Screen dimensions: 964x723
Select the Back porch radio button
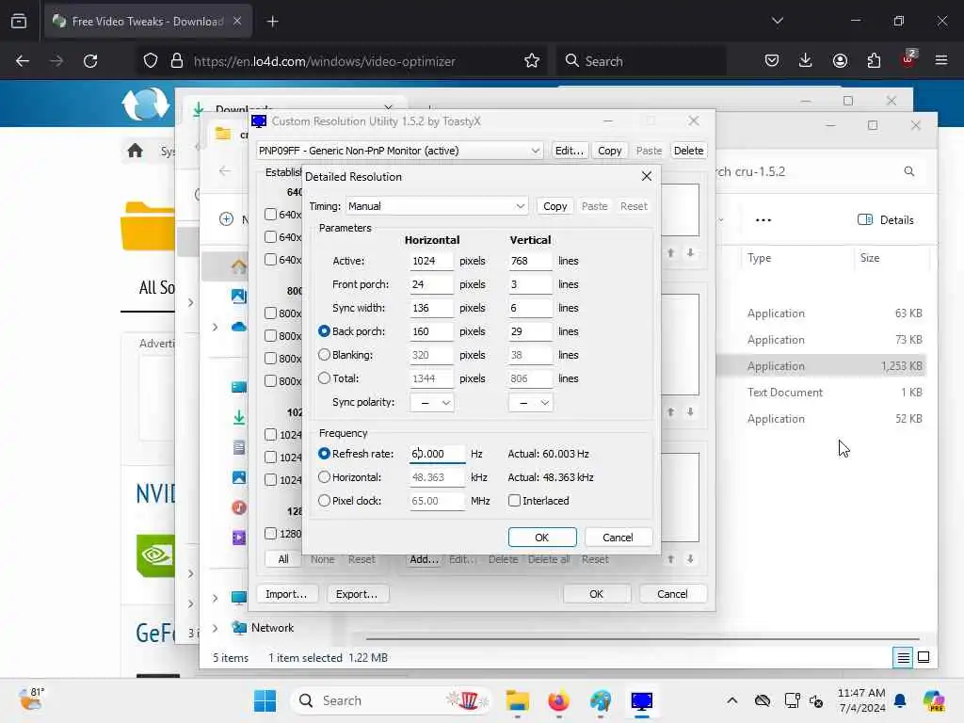[x=324, y=331]
